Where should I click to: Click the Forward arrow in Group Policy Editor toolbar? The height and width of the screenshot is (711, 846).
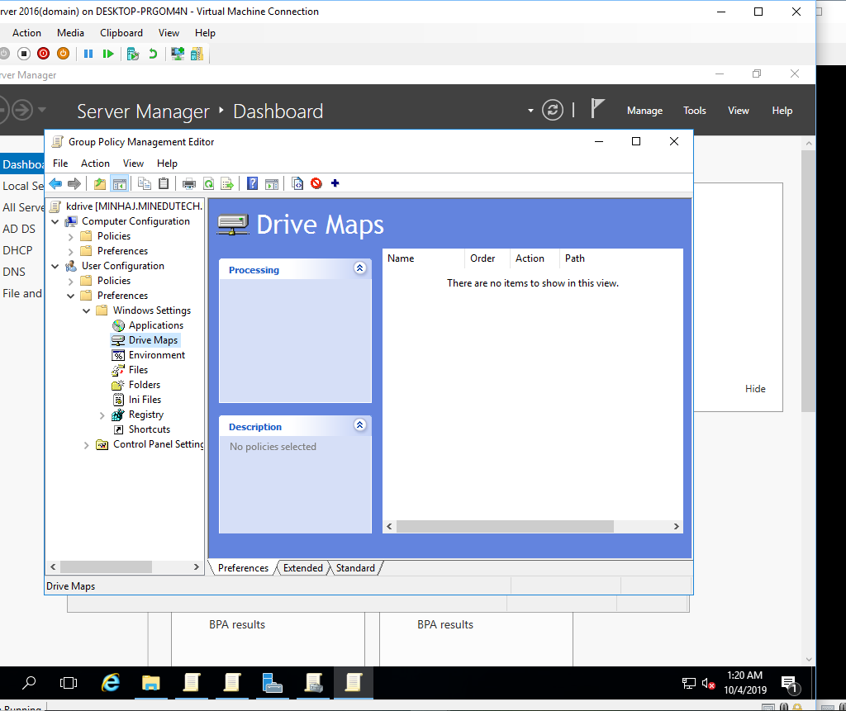coord(74,183)
